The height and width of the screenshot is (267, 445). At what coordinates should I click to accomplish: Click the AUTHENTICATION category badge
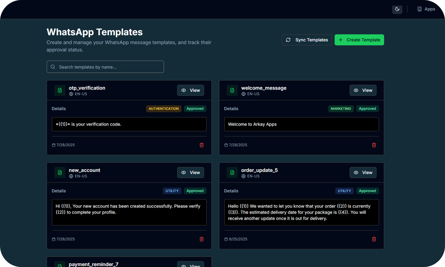[x=164, y=109]
